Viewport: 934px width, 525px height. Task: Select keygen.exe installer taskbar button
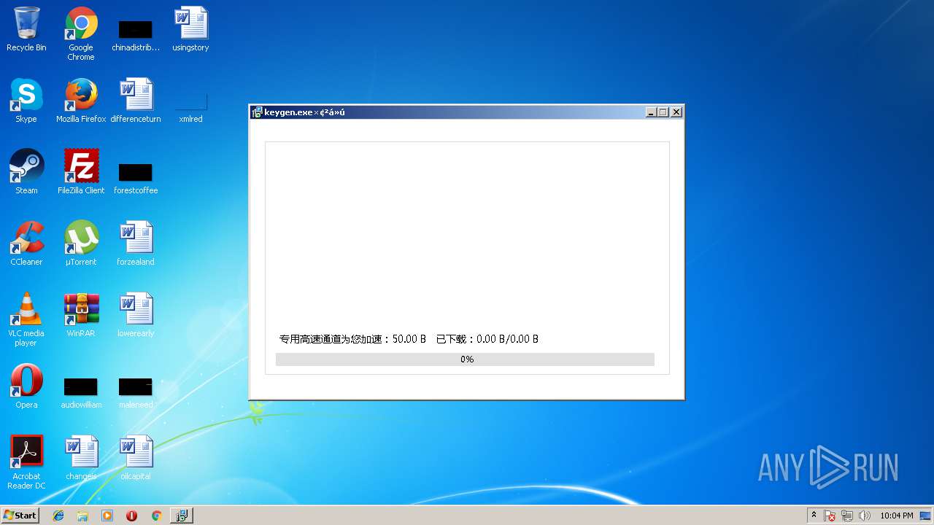pyautogui.click(x=181, y=516)
